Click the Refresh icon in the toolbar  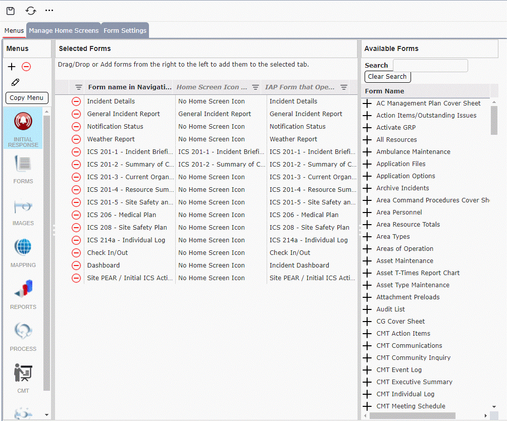[x=30, y=10]
